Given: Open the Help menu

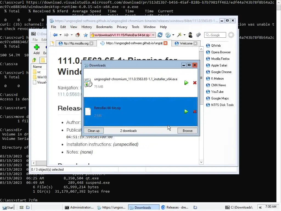Looking at the screenshot, I should tap(163, 27).
